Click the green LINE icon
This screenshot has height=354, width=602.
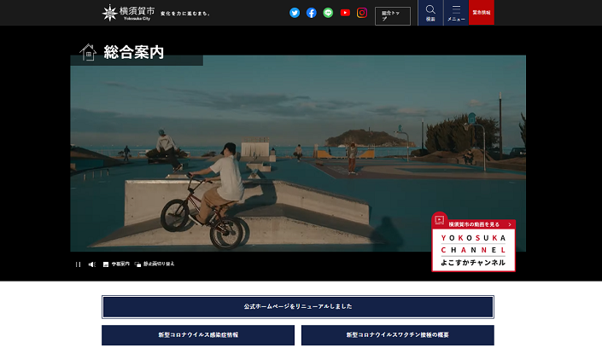328,13
